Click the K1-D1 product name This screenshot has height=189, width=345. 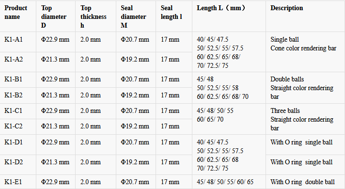pyautogui.click(x=14, y=142)
